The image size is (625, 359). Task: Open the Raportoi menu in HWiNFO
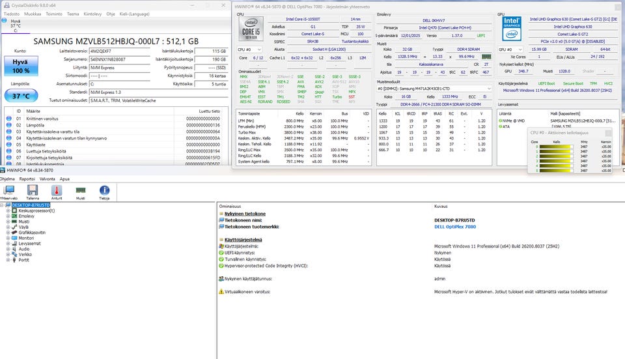[27, 178]
